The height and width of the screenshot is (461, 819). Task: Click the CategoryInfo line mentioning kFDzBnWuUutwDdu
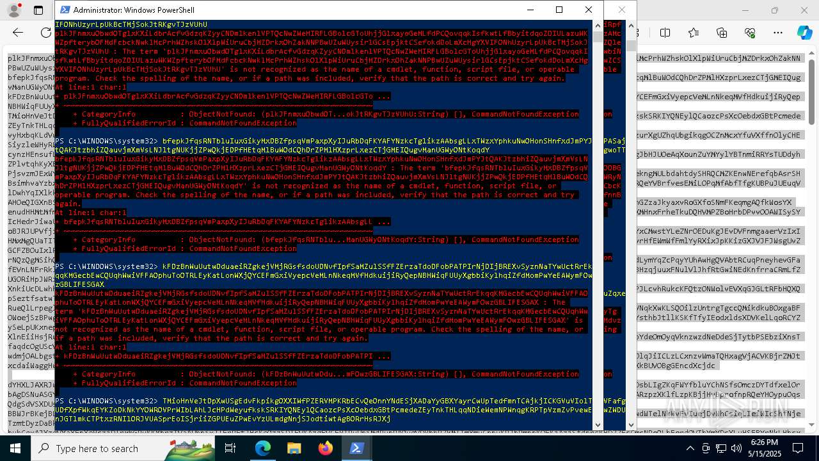click(x=326, y=374)
